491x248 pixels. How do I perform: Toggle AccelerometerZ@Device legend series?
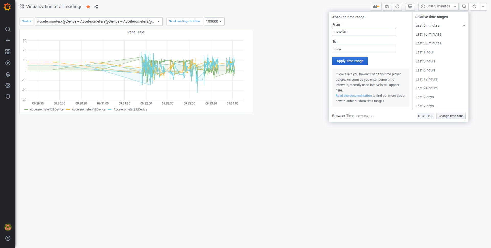click(x=130, y=109)
